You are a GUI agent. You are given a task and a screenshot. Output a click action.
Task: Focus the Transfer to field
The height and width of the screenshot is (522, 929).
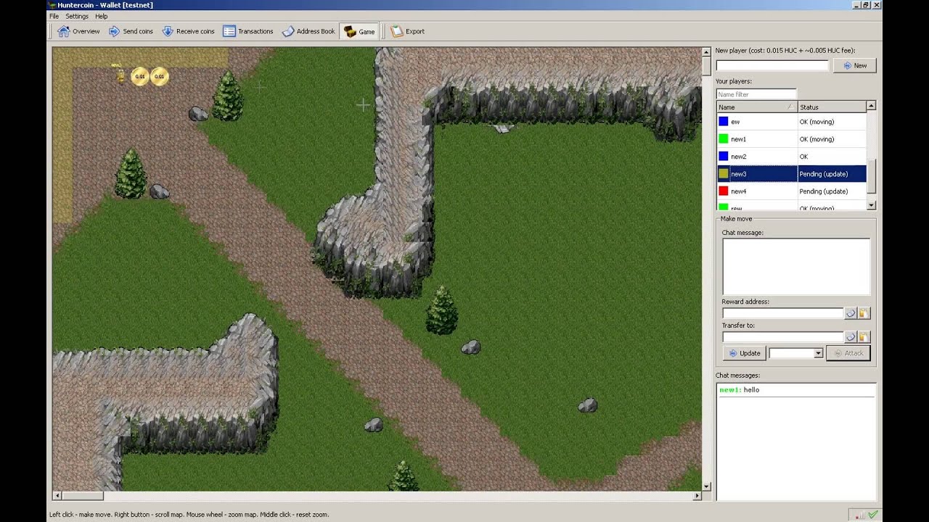pos(782,337)
